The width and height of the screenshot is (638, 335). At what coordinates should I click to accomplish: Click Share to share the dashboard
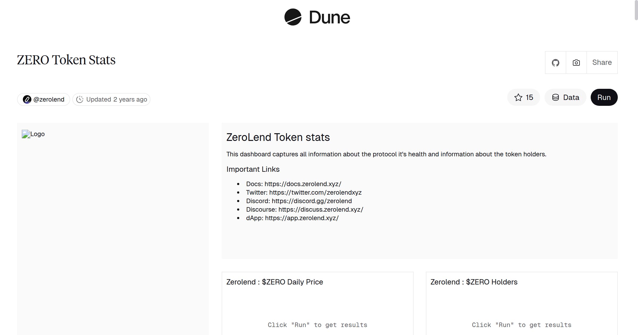[602, 62]
